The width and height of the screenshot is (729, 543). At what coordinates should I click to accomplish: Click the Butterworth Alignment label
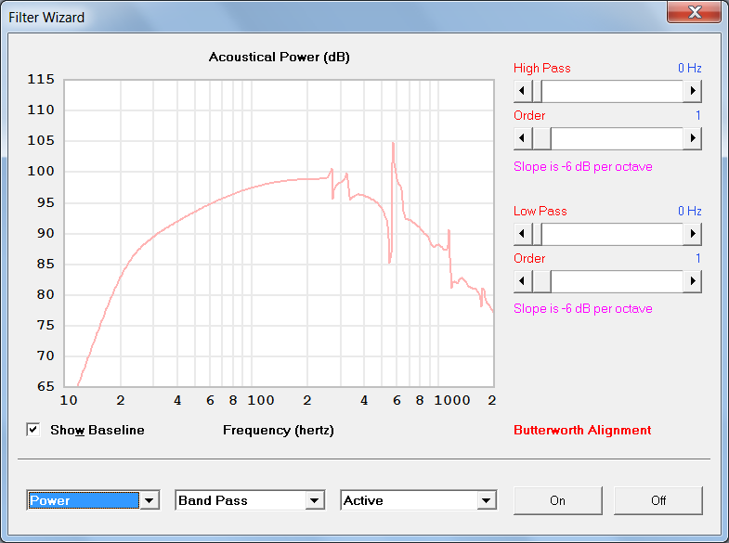582,430
